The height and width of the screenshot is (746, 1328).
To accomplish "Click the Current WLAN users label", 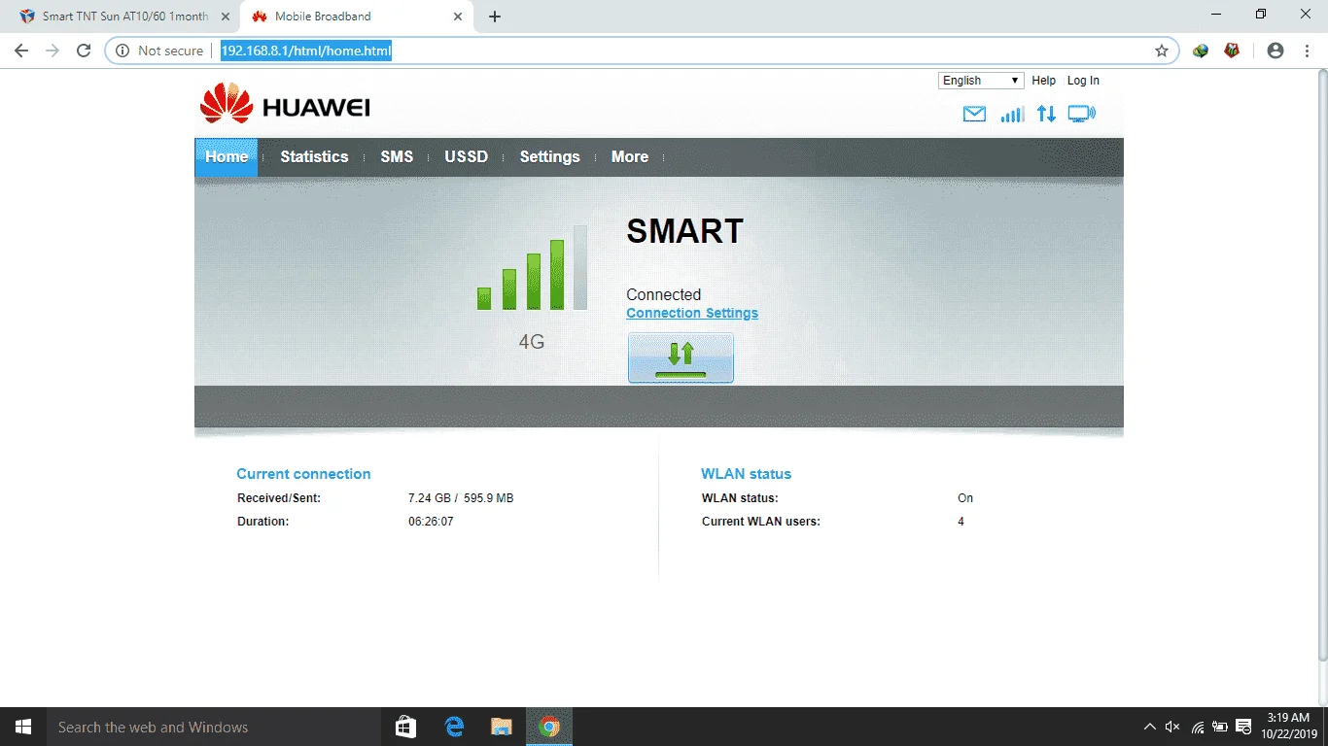I will pos(761,522).
